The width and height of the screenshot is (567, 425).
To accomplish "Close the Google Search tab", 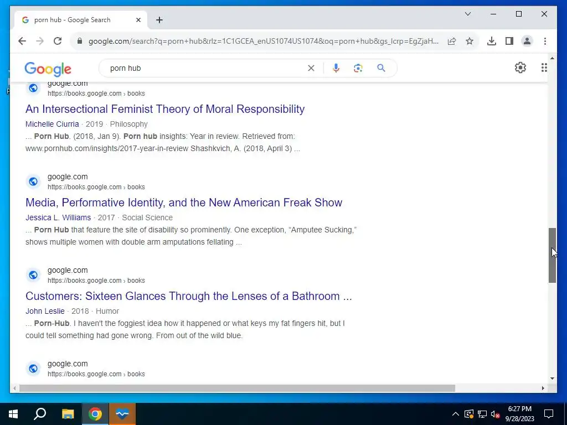I will click(138, 20).
